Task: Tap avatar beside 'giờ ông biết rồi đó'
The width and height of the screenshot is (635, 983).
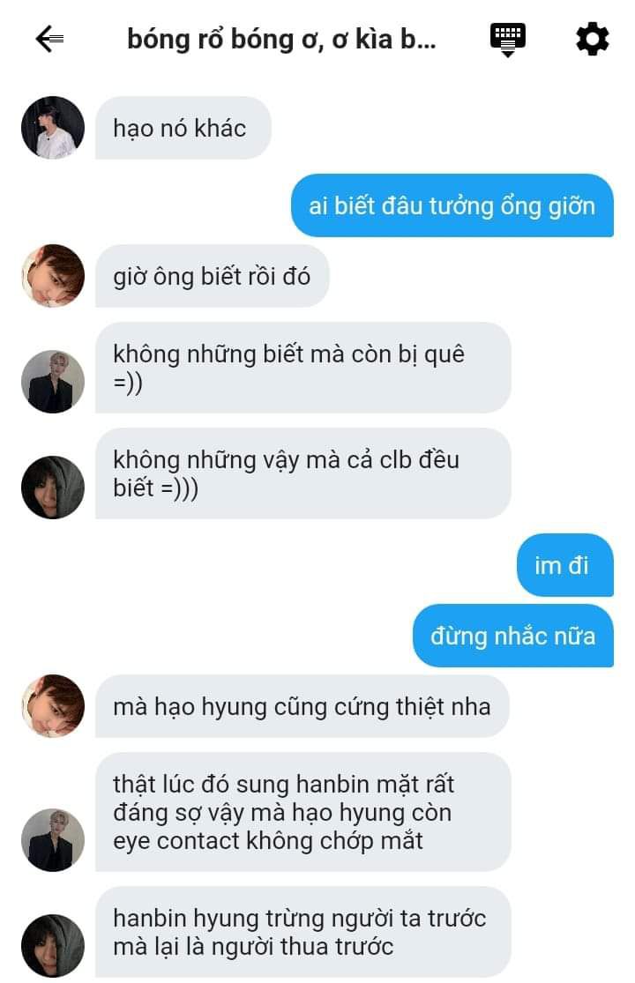Action: pos(53,276)
